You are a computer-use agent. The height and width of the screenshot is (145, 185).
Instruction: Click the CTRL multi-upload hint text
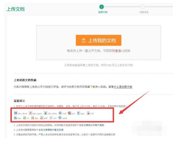coord(99,65)
